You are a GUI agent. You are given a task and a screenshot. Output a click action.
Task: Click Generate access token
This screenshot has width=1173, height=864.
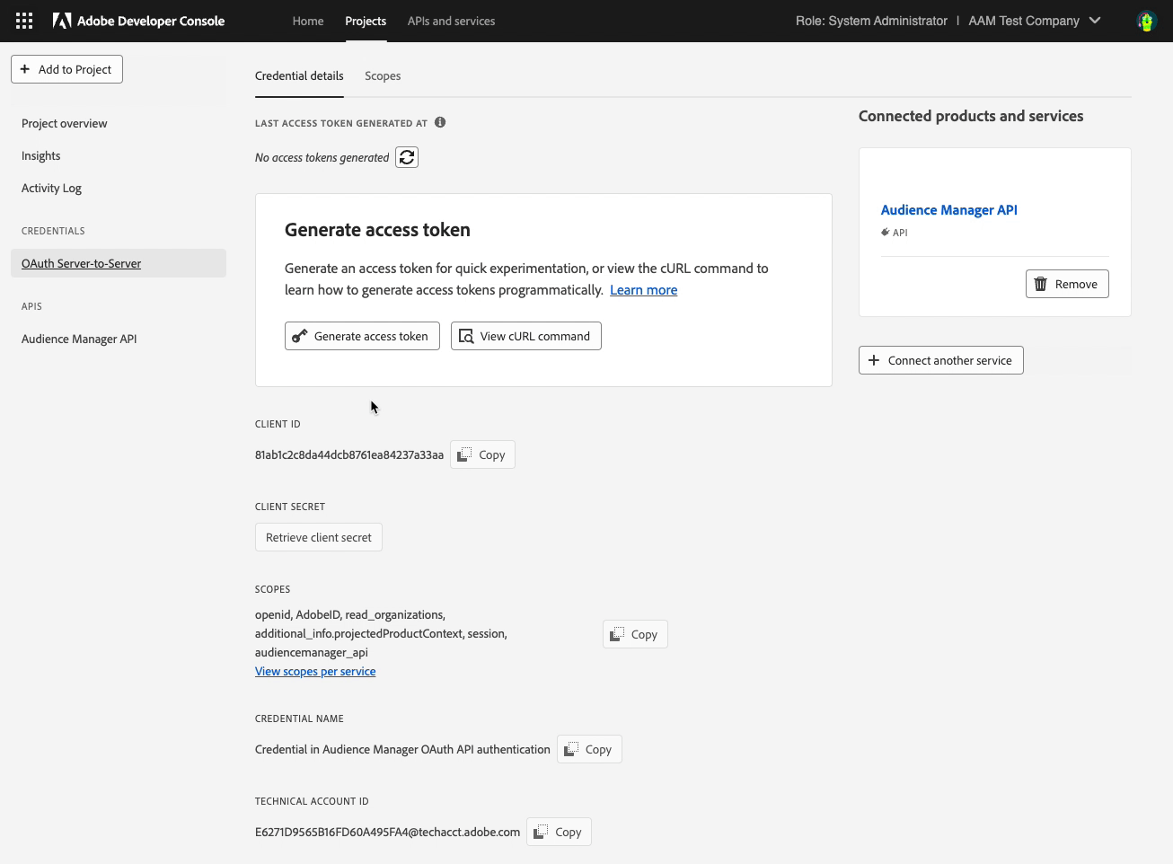pyautogui.click(x=362, y=335)
